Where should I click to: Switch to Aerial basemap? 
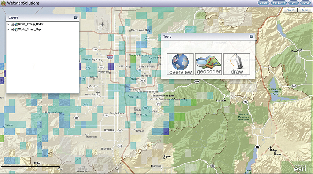(x=305, y=10)
